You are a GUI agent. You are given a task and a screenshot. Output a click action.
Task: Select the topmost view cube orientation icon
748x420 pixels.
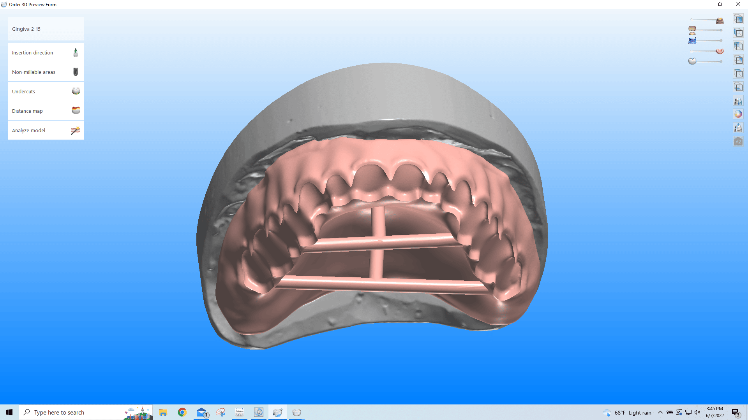(738, 19)
